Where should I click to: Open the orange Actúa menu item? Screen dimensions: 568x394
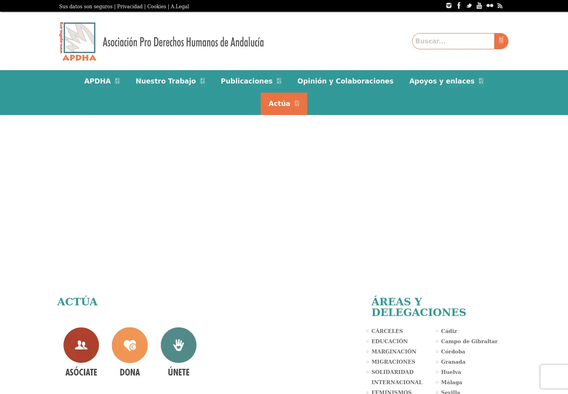(x=284, y=104)
